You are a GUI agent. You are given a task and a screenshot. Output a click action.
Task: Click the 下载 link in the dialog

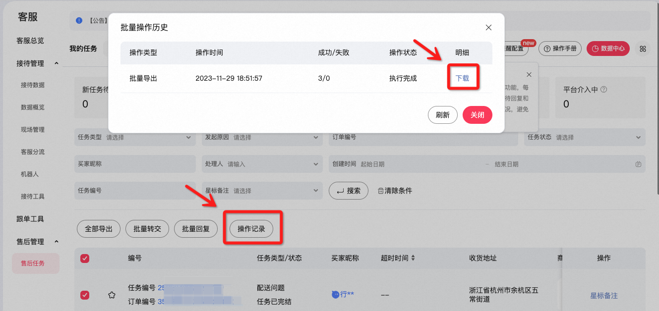click(462, 78)
